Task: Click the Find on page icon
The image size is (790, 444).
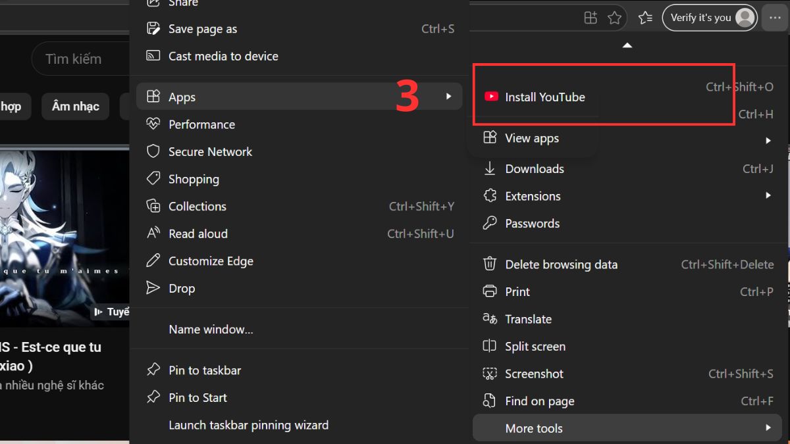Action: pos(489,401)
